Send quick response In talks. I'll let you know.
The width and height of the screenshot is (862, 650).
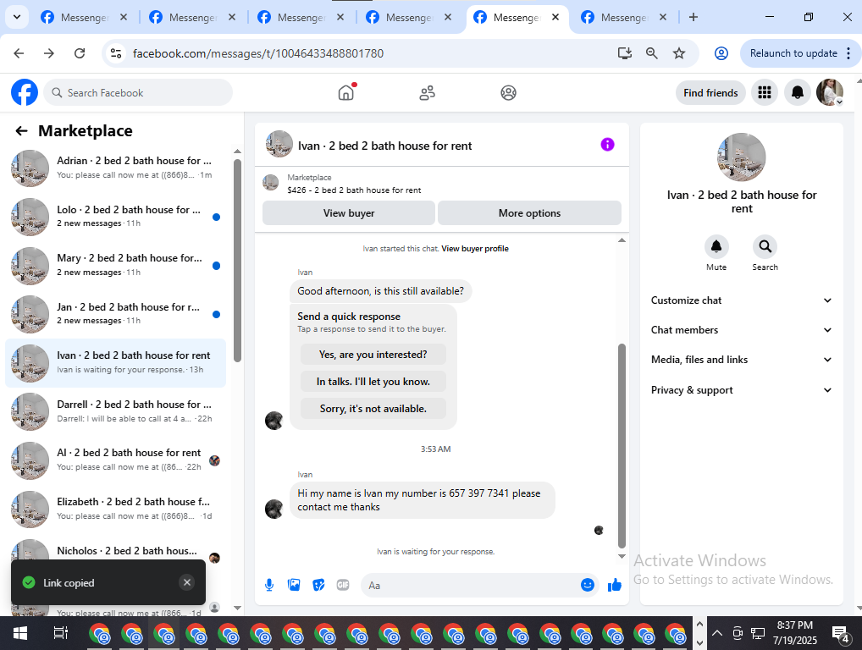coord(373,382)
